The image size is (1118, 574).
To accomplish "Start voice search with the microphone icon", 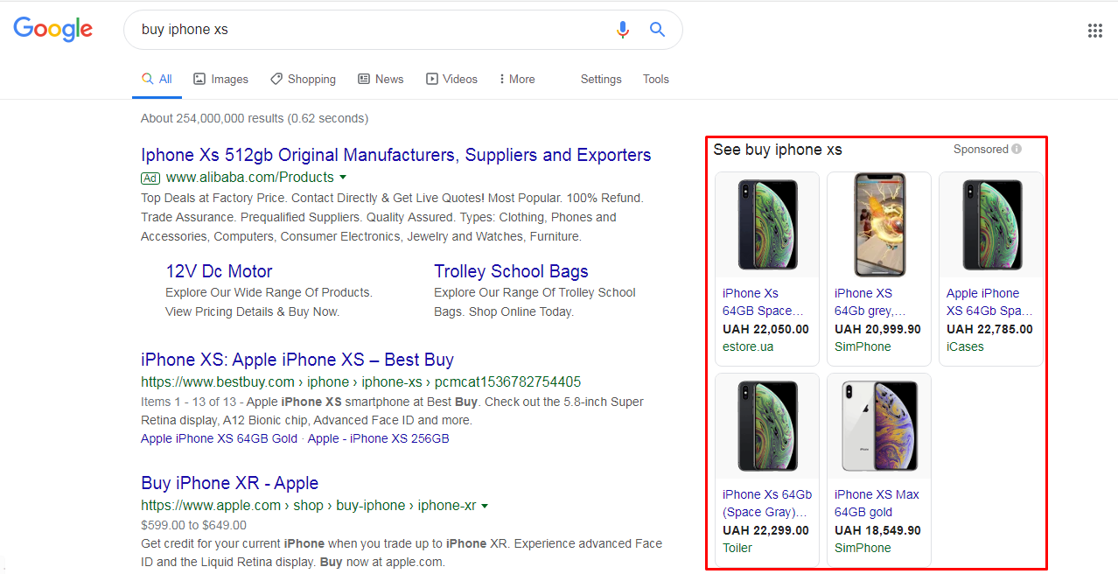I will [x=623, y=30].
